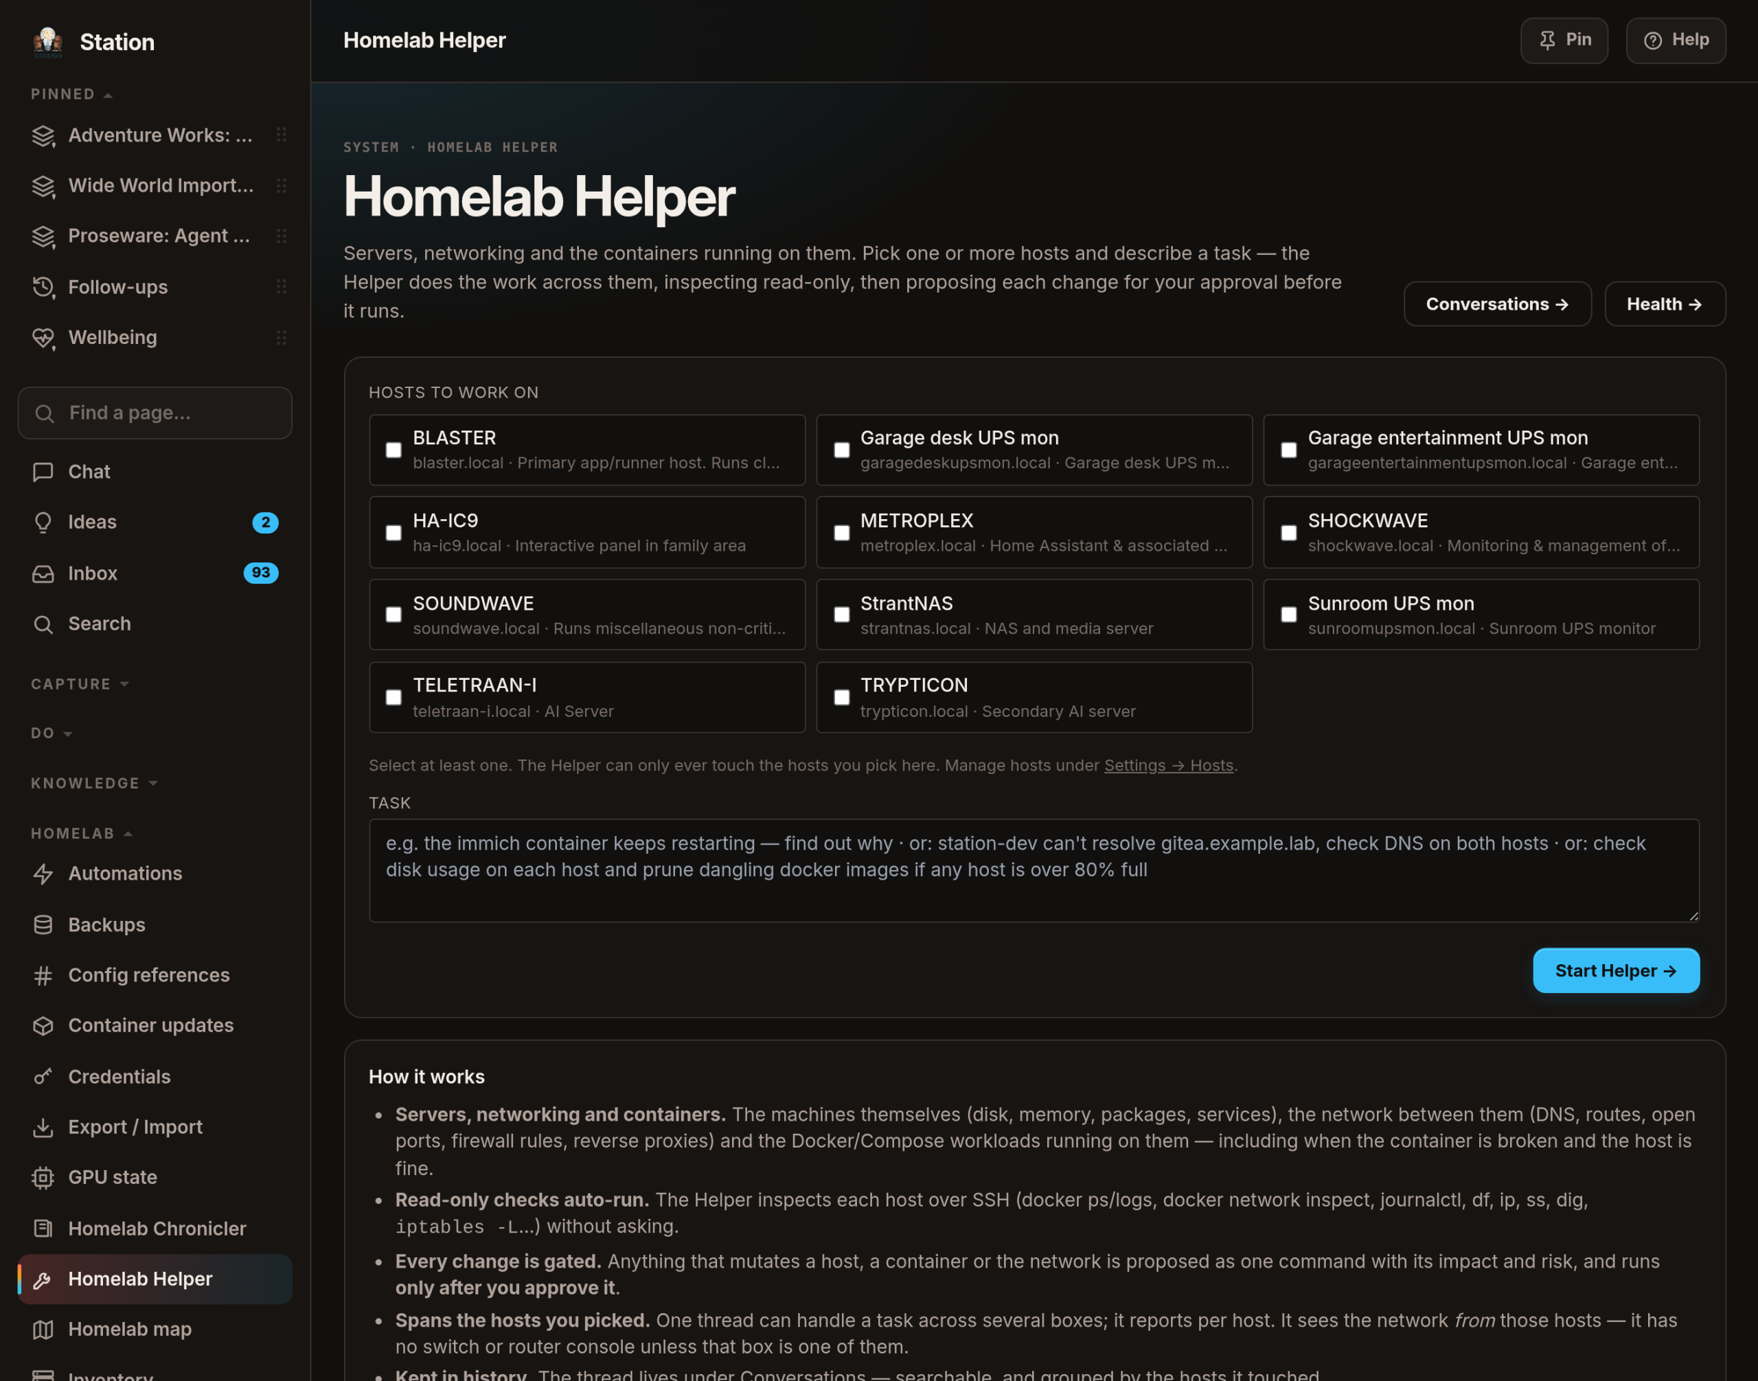Viewport: 1758px width, 1381px height.
Task: Open the Ideas lightbulb page
Action: click(x=155, y=523)
